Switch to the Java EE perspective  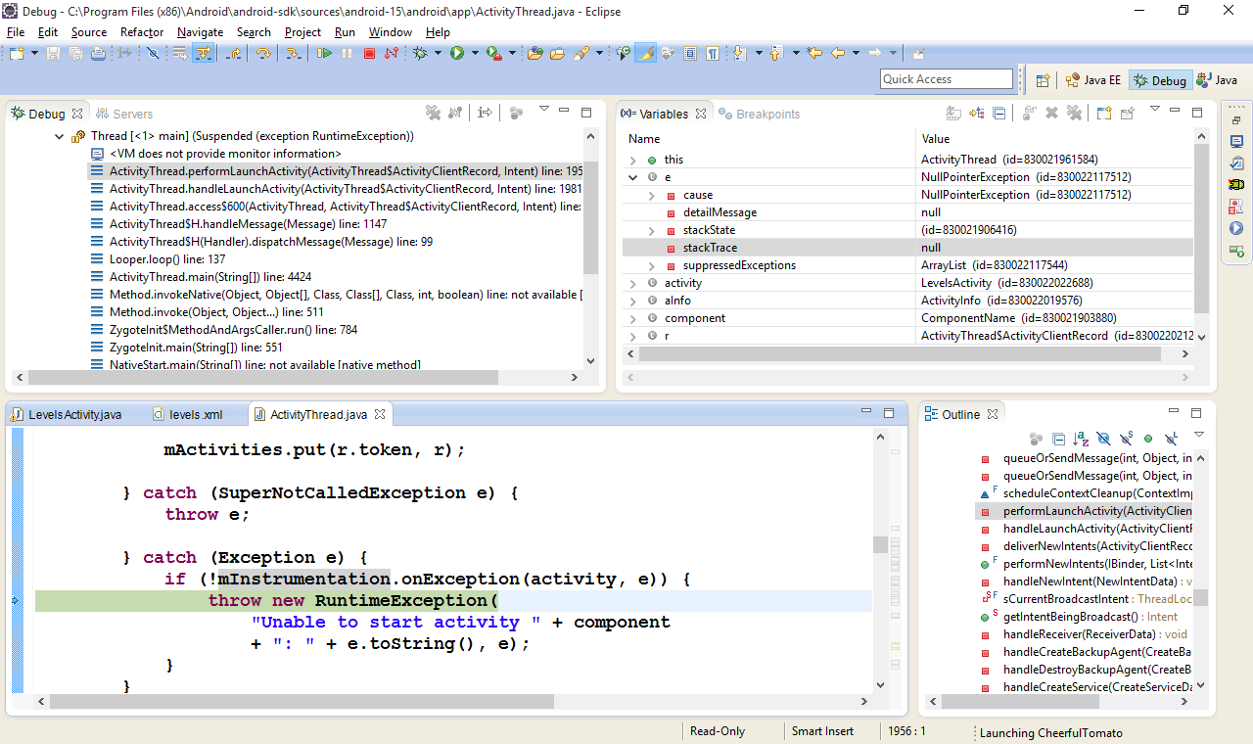pyautogui.click(x=1093, y=80)
